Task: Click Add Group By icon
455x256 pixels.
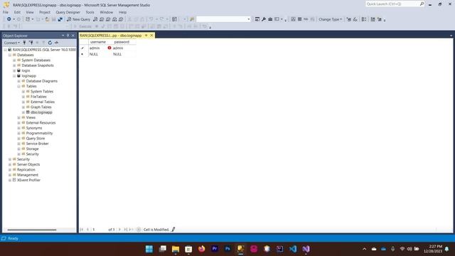Action: [364, 19]
